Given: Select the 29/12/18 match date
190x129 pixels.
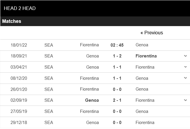Looking at the screenshot, I should (19, 123).
